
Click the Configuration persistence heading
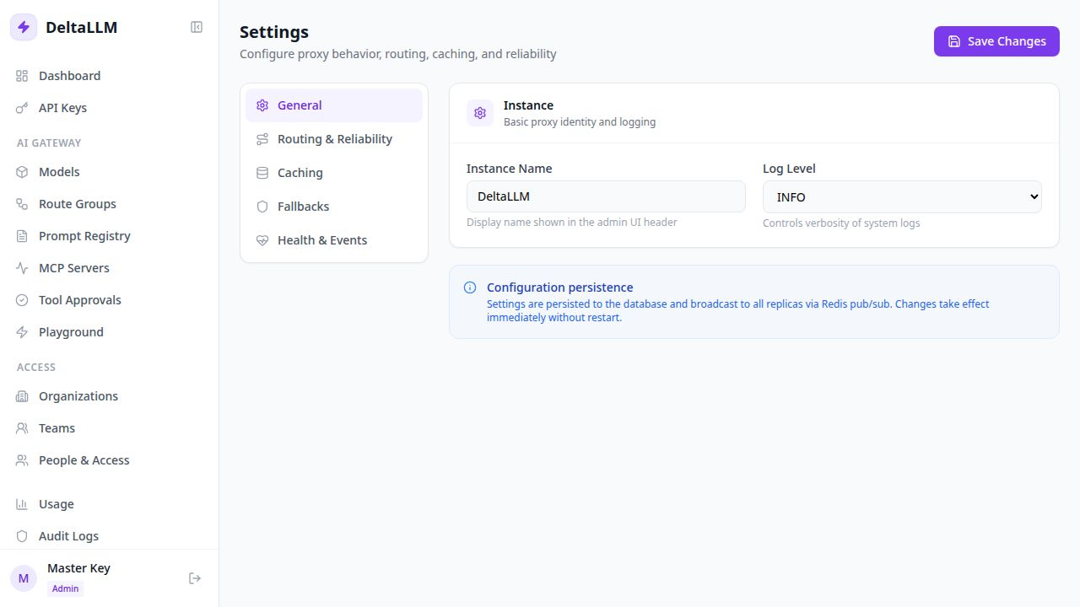click(559, 287)
